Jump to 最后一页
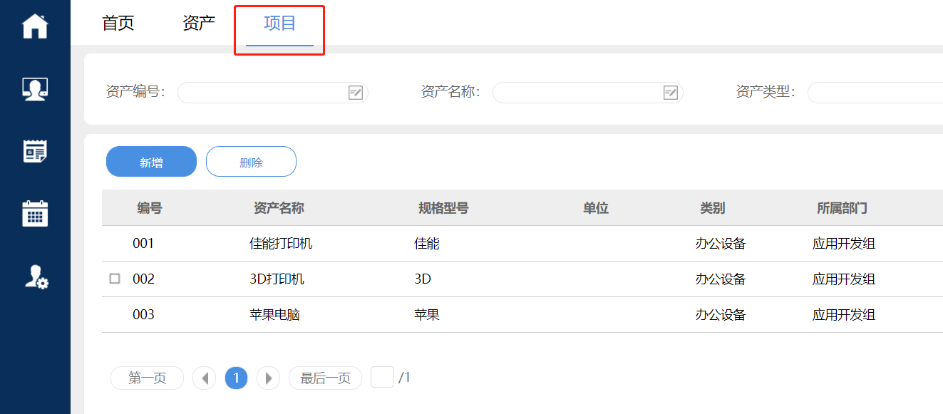Viewport: 943px width, 414px height. [325, 378]
